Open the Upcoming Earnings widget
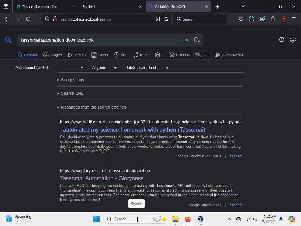Viewport: 301px width, 226px height. click(19, 219)
